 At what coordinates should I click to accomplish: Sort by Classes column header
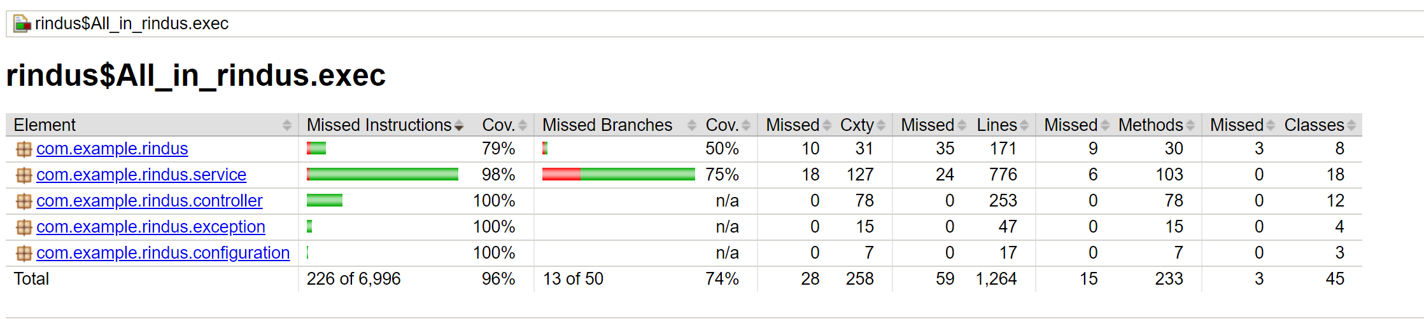click(x=1315, y=125)
